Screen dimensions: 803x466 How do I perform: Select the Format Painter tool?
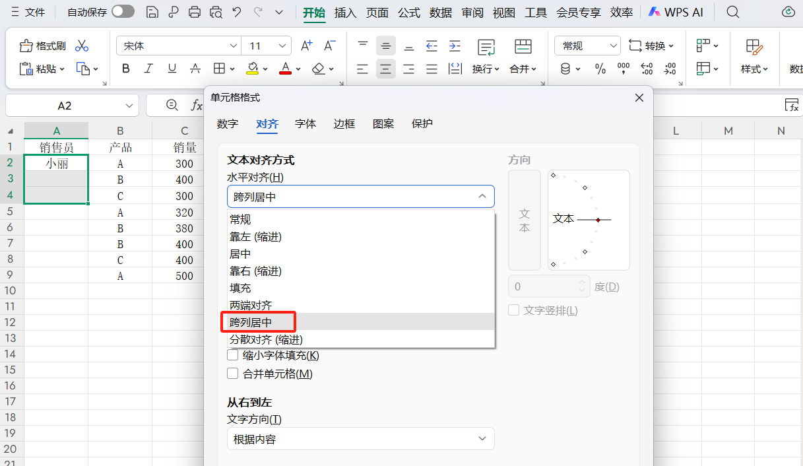[x=42, y=46]
